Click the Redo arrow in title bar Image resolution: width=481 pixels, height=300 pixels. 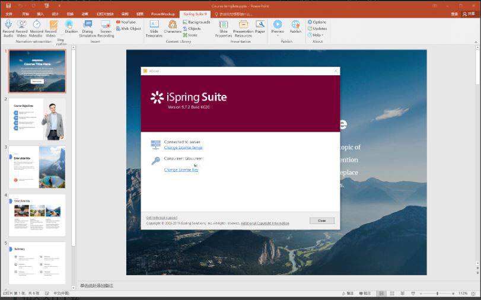click(33, 6)
